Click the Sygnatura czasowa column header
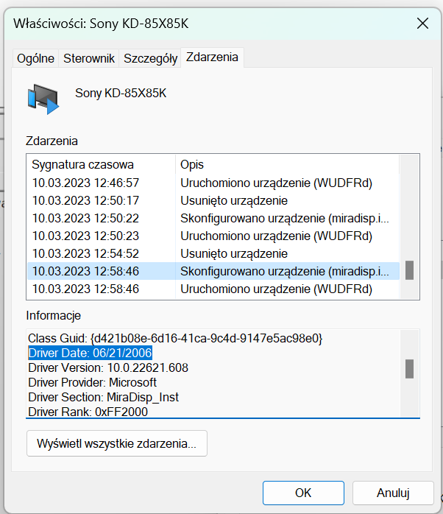Viewport: 443px width, 514px height. point(83,164)
